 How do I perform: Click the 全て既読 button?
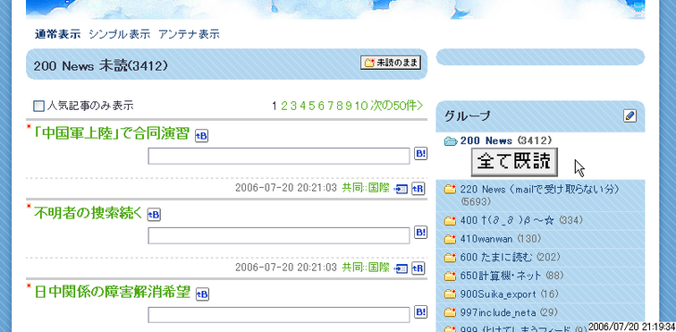click(514, 162)
